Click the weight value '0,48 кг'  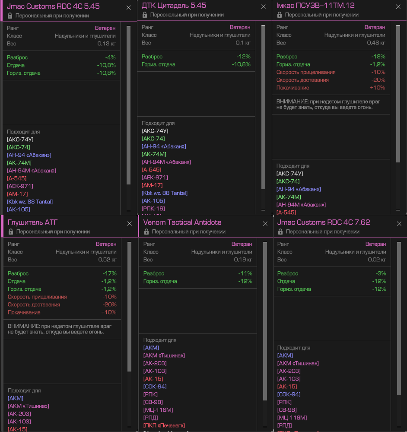click(x=376, y=43)
